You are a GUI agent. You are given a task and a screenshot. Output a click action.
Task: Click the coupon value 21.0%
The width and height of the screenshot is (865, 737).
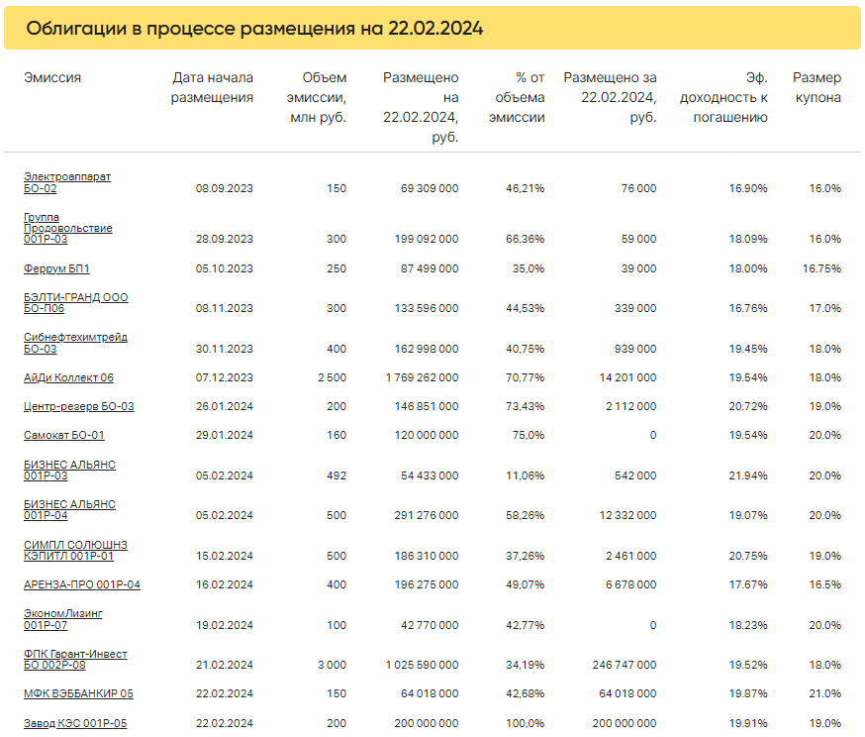tap(824, 694)
